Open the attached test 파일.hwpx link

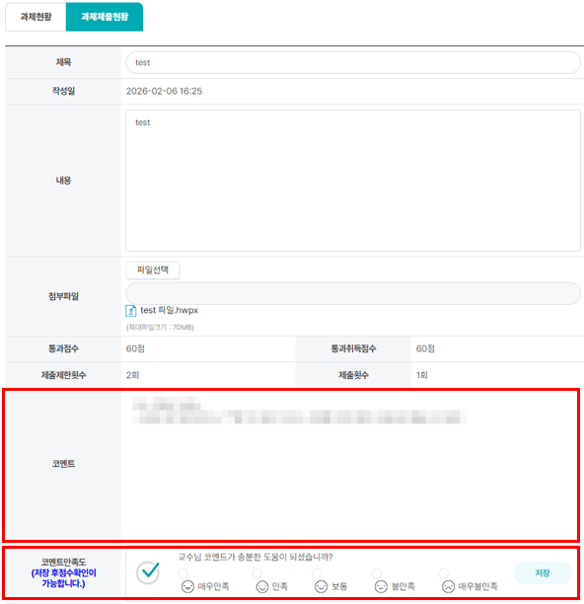(x=169, y=310)
